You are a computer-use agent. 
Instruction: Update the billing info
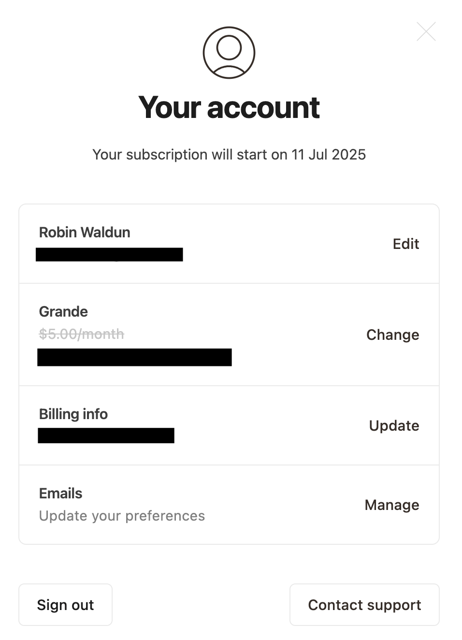pyautogui.click(x=394, y=425)
